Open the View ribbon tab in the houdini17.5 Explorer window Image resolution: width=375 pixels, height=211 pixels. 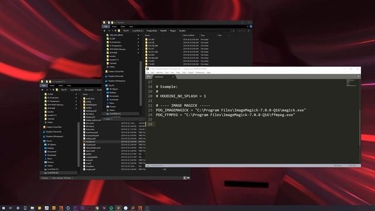coord(69,86)
